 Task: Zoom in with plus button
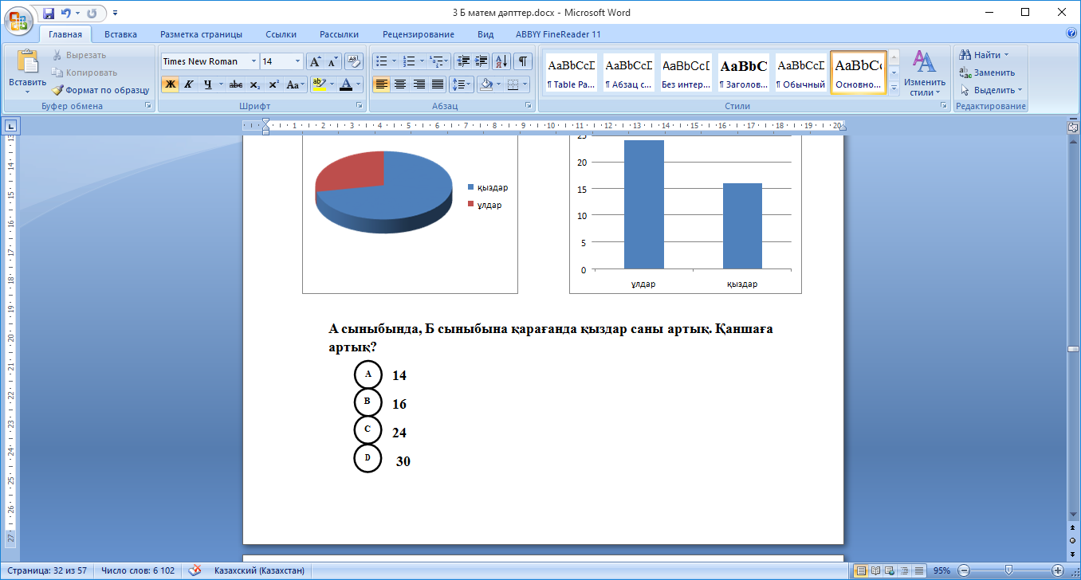coord(1057,570)
